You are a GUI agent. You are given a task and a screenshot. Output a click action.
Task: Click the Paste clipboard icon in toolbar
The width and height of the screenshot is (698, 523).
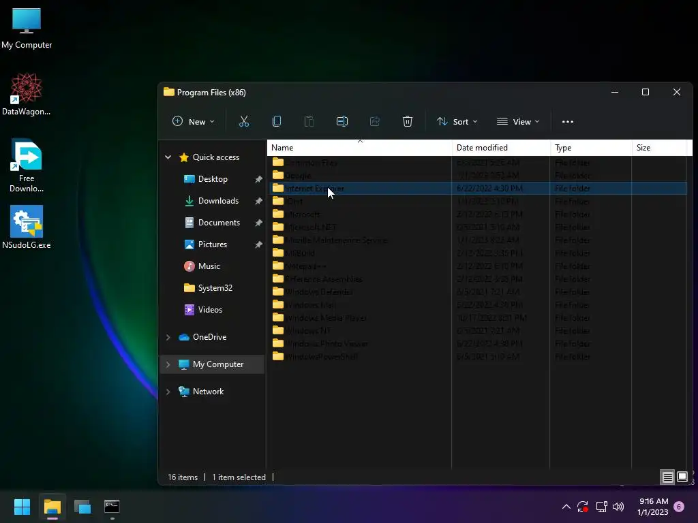point(309,121)
